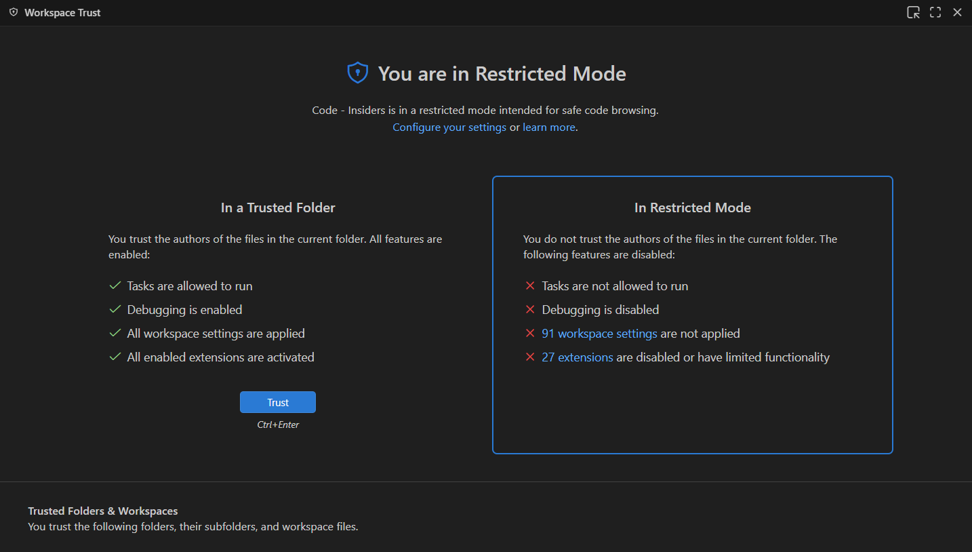Click the Workspace Trust tab title
This screenshot has height=552, width=972.
(62, 13)
